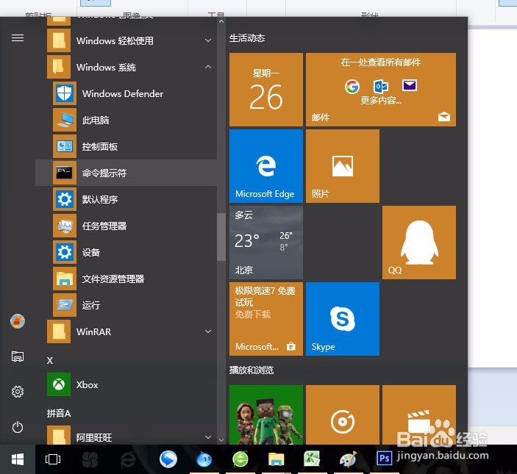Open the Groove music tile
Image resolution: width=517 pixels, height=474 pixels.
[x=343, y=414]
